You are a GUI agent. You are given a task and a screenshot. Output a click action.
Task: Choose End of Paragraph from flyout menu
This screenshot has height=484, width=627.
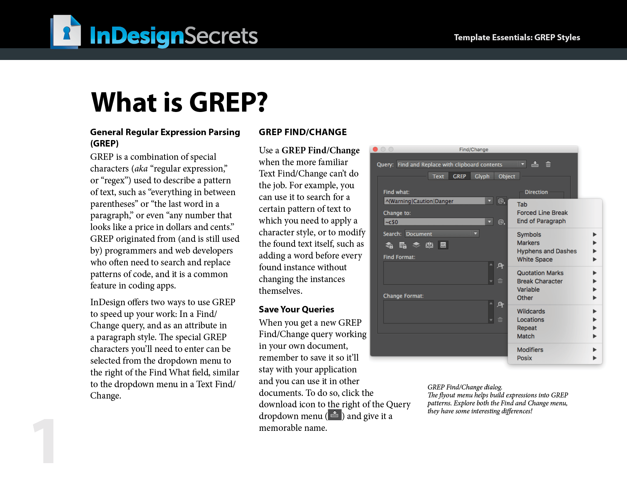pyautogui.click(x=541, y=221)
